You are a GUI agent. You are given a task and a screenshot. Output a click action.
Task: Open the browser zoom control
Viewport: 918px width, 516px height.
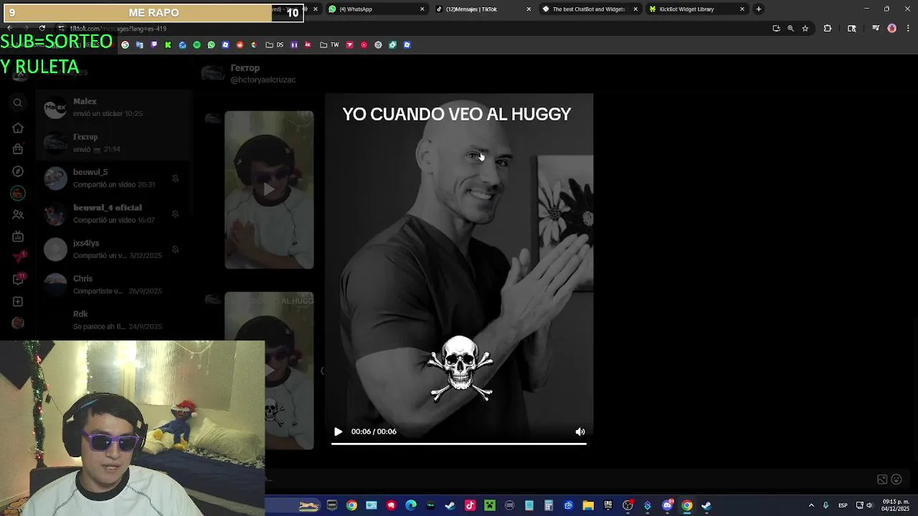(790, 29)
